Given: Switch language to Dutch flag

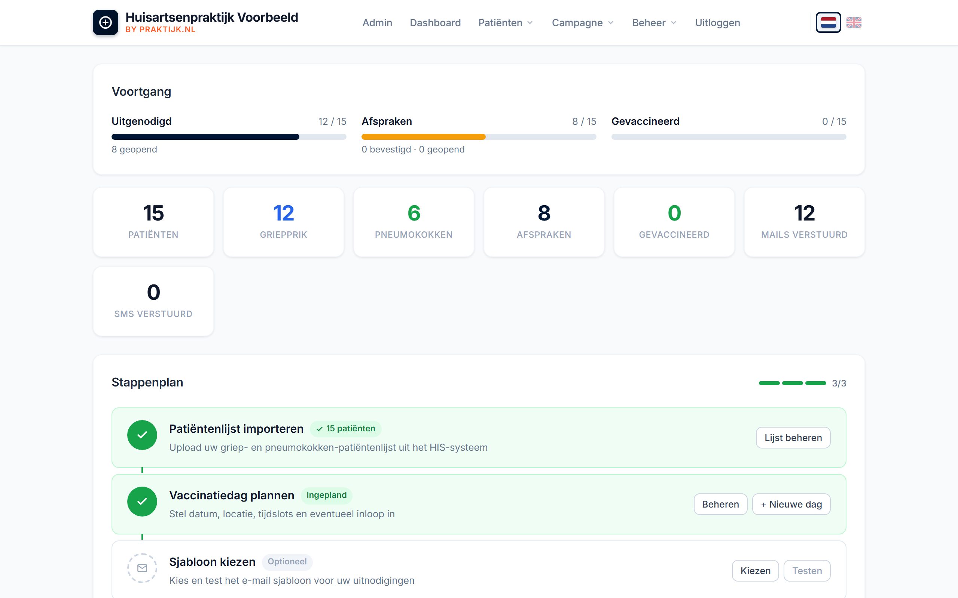Looking at the screenshot, I should pos(828,22).
